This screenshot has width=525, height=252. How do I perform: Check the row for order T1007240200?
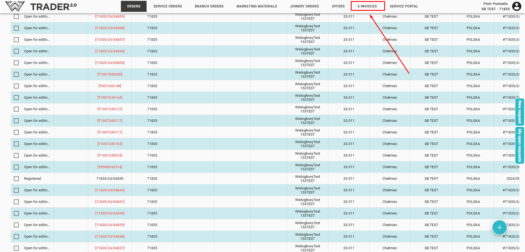point(17,74)
